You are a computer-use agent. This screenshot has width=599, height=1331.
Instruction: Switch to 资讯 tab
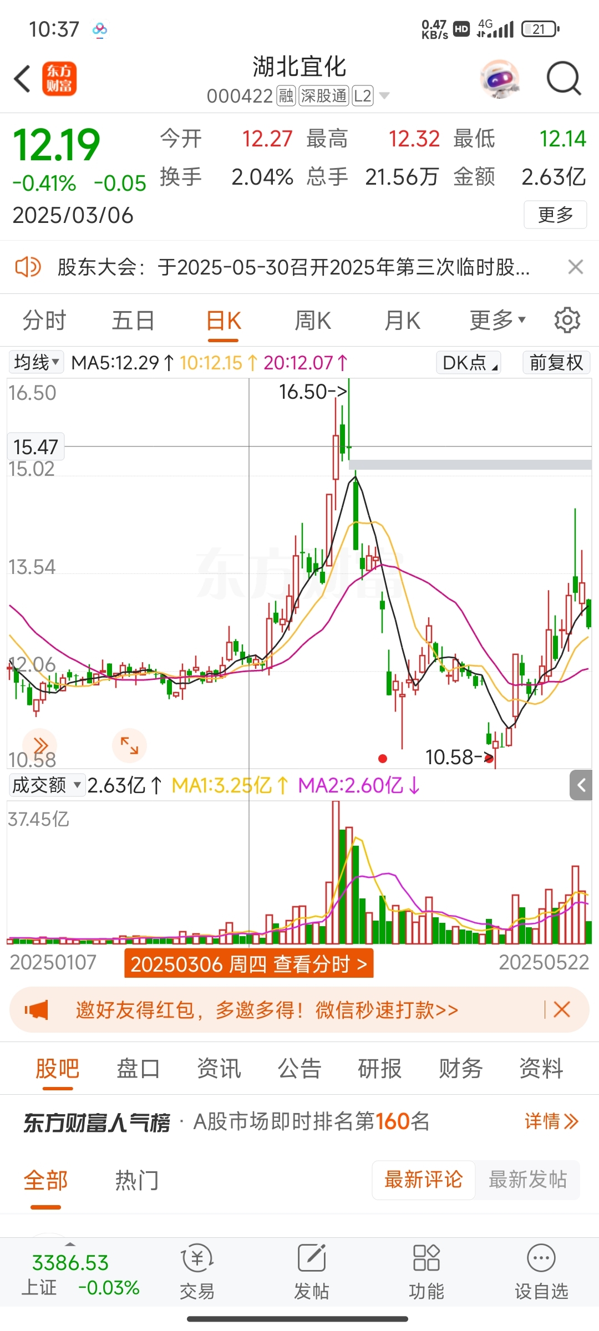click(219, 1068)
